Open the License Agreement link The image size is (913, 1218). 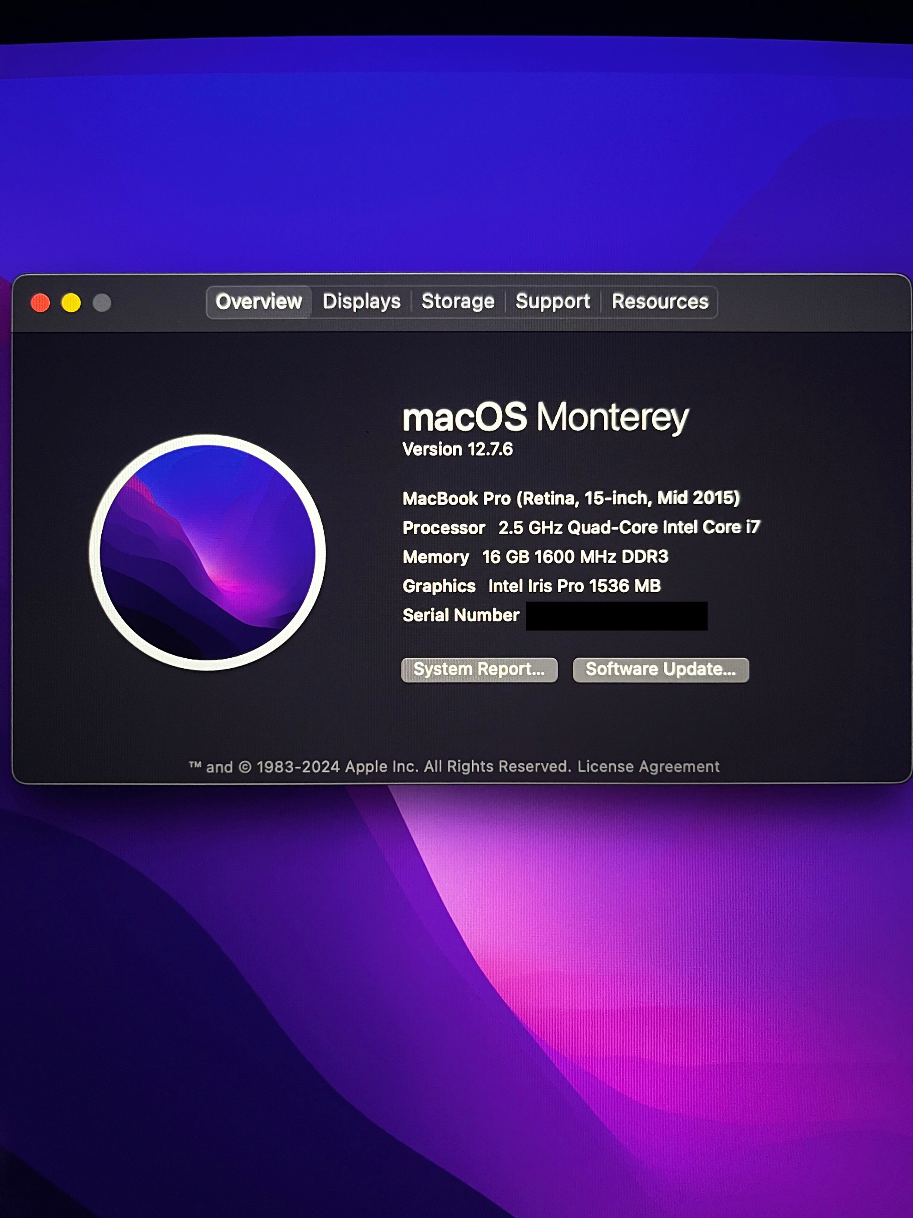[x=648, y=766]
